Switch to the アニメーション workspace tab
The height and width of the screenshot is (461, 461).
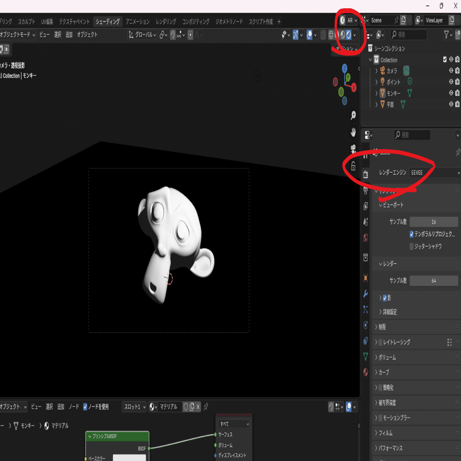pyautogui.click(x=137, y=21)
